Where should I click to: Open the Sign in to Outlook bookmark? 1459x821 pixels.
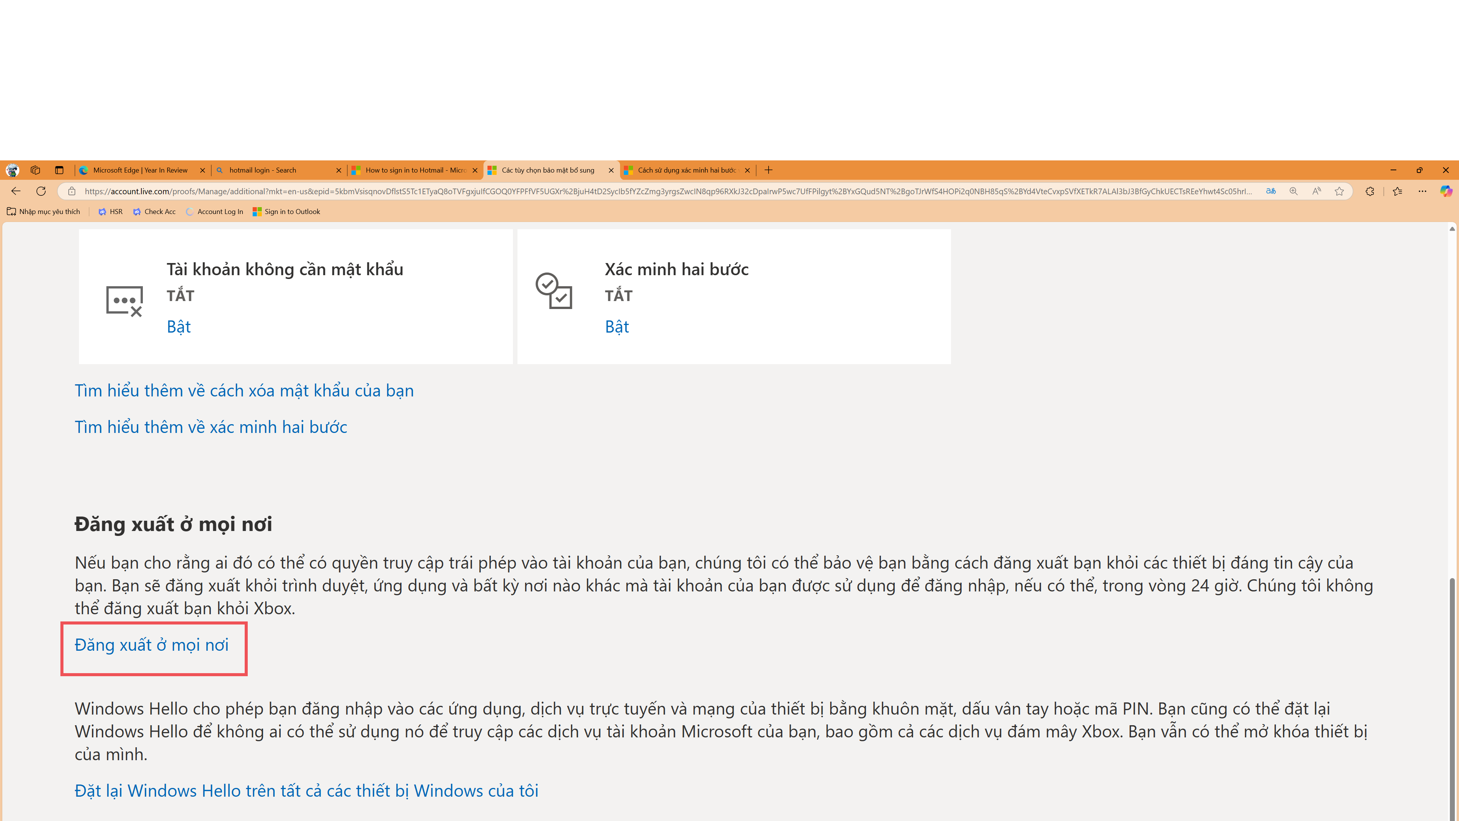[286, 211]
